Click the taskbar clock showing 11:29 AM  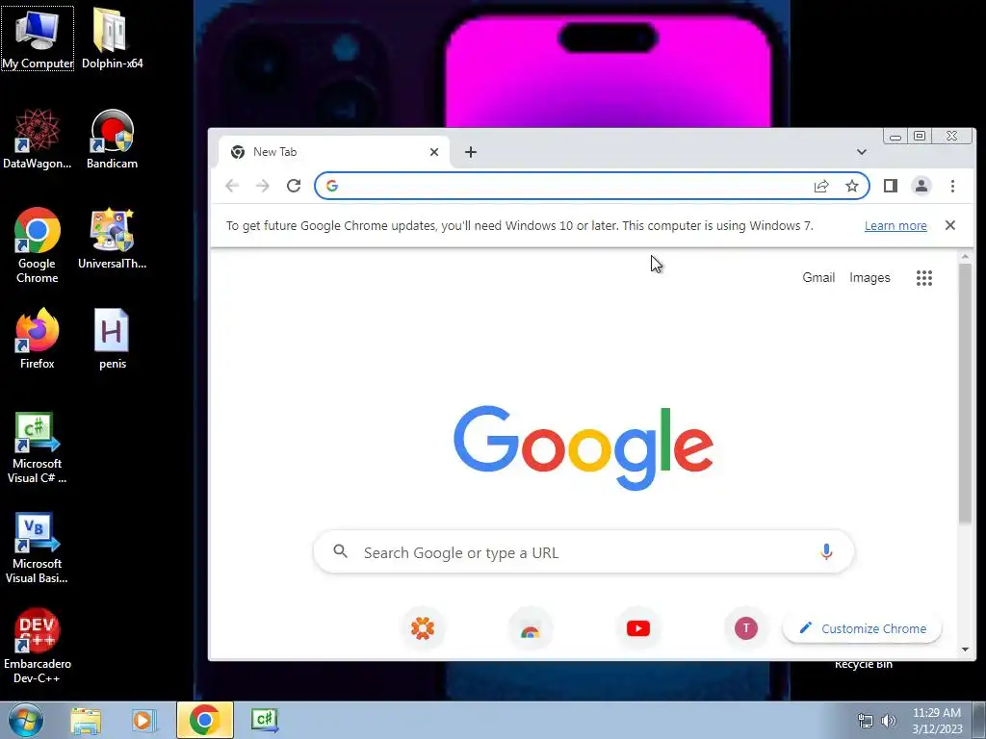point(936,721)
